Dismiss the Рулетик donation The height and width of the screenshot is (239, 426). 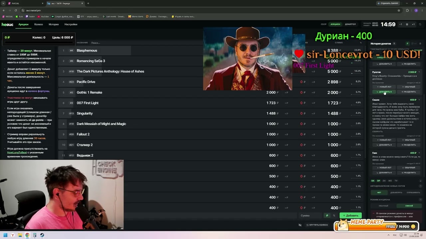pyautogui.click(x=419, y=72)
